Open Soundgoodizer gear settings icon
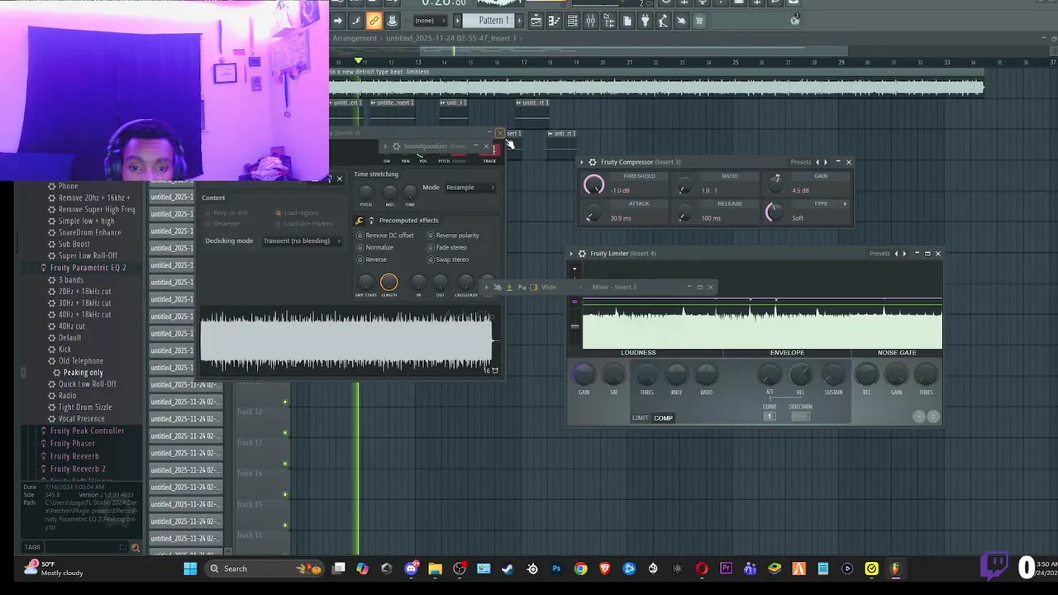Viewport: 1058px width, 595px height. tap(396, 146)
